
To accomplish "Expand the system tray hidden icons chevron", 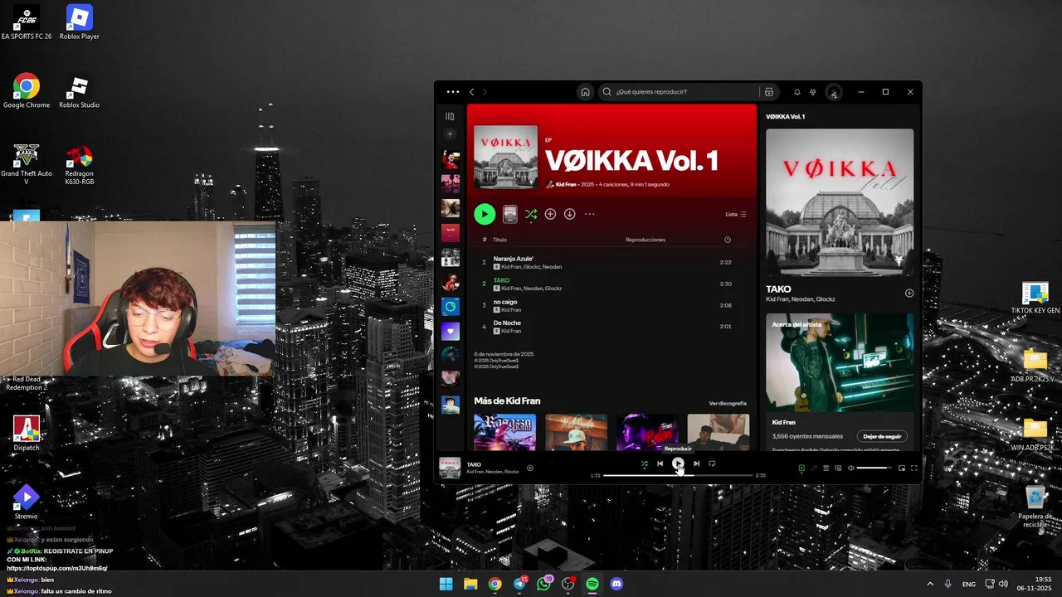I will 929,584.
